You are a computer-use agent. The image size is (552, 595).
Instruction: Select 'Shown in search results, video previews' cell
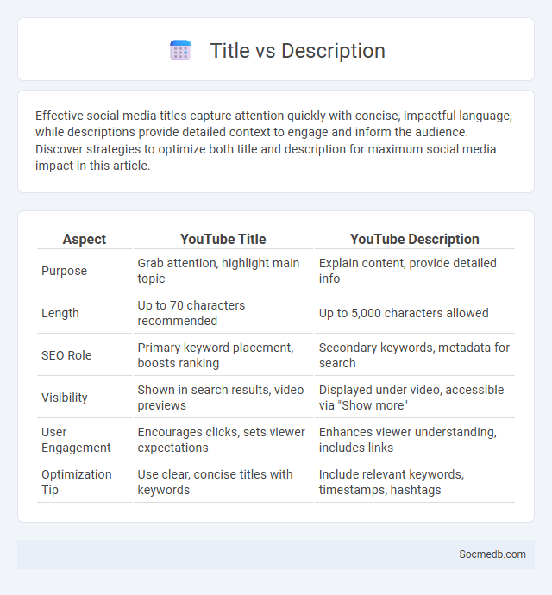pyautogui.click(x=223, y=398)
